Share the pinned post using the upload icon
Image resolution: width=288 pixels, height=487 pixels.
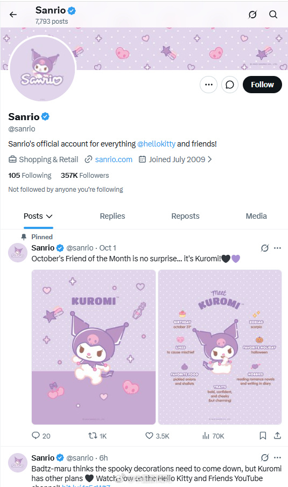coord(277,436)
